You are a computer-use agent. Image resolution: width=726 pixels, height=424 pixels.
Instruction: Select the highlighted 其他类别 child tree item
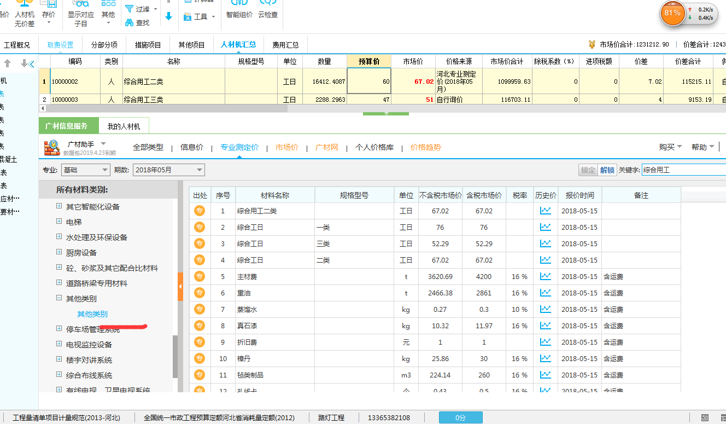(x=92, y=314)
